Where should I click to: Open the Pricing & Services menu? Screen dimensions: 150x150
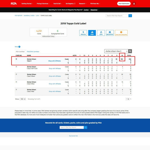43,4
